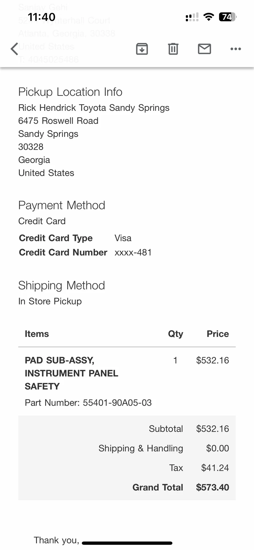Tap the cellular signal bars icon
Viewport: 254px width, 550px height.
tap(192, 17)
